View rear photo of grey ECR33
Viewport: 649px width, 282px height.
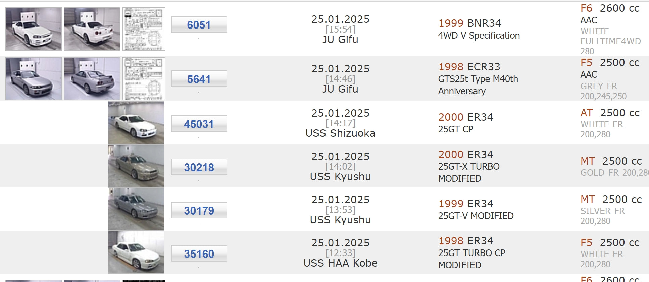click(92, 79)
